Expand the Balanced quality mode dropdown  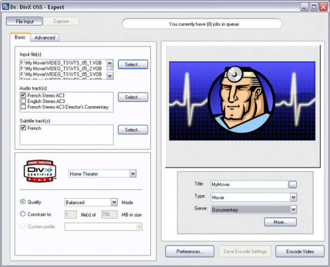[x=114, y=202]
